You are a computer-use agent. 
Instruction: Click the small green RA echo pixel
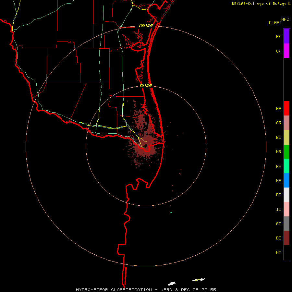(x=171, y=213)
